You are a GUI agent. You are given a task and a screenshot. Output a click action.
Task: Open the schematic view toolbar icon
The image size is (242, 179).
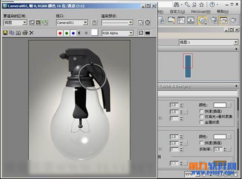(191, 20)
